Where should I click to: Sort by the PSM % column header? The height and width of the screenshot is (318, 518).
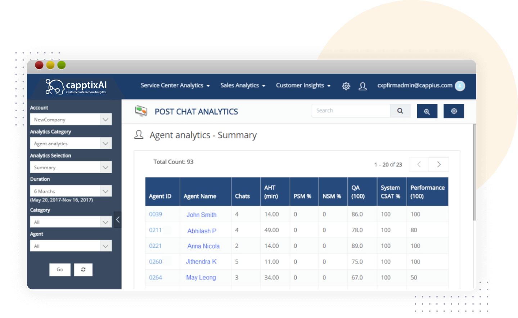304,192
